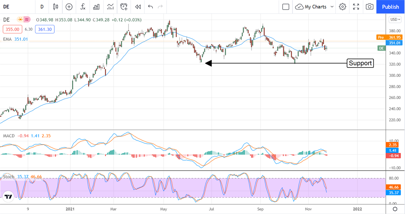
Task: Click pink wavy data status badge
Action: tap(27, 20)
